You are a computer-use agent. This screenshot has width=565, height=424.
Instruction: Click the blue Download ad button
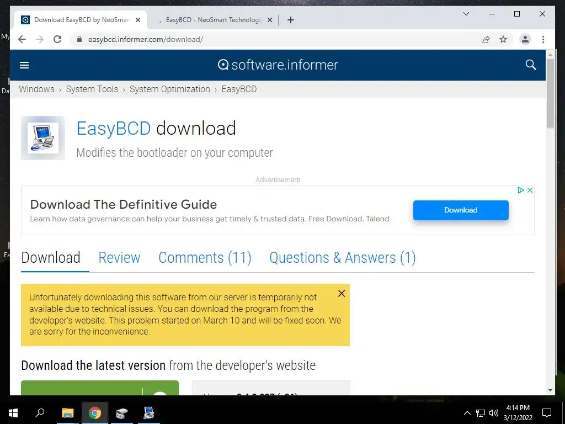click(x=461, y=210)
